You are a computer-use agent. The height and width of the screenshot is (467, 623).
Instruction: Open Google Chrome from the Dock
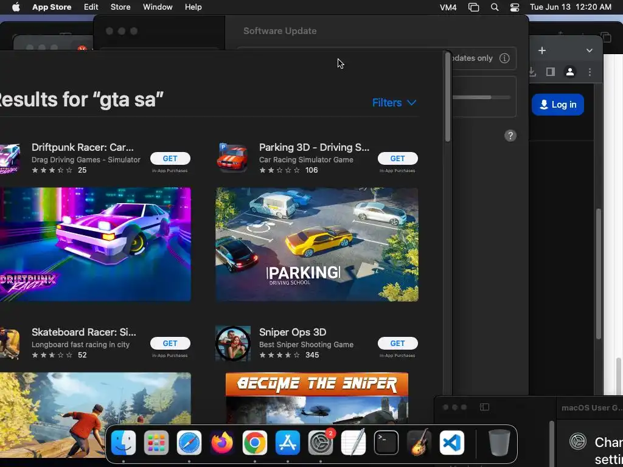click(255, 443)
